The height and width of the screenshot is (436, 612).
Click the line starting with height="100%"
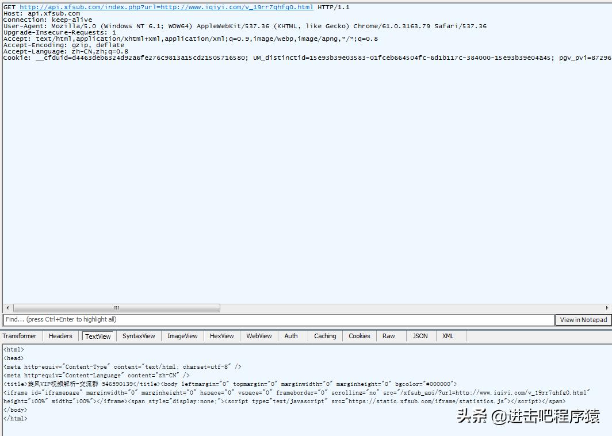point(285,401)
